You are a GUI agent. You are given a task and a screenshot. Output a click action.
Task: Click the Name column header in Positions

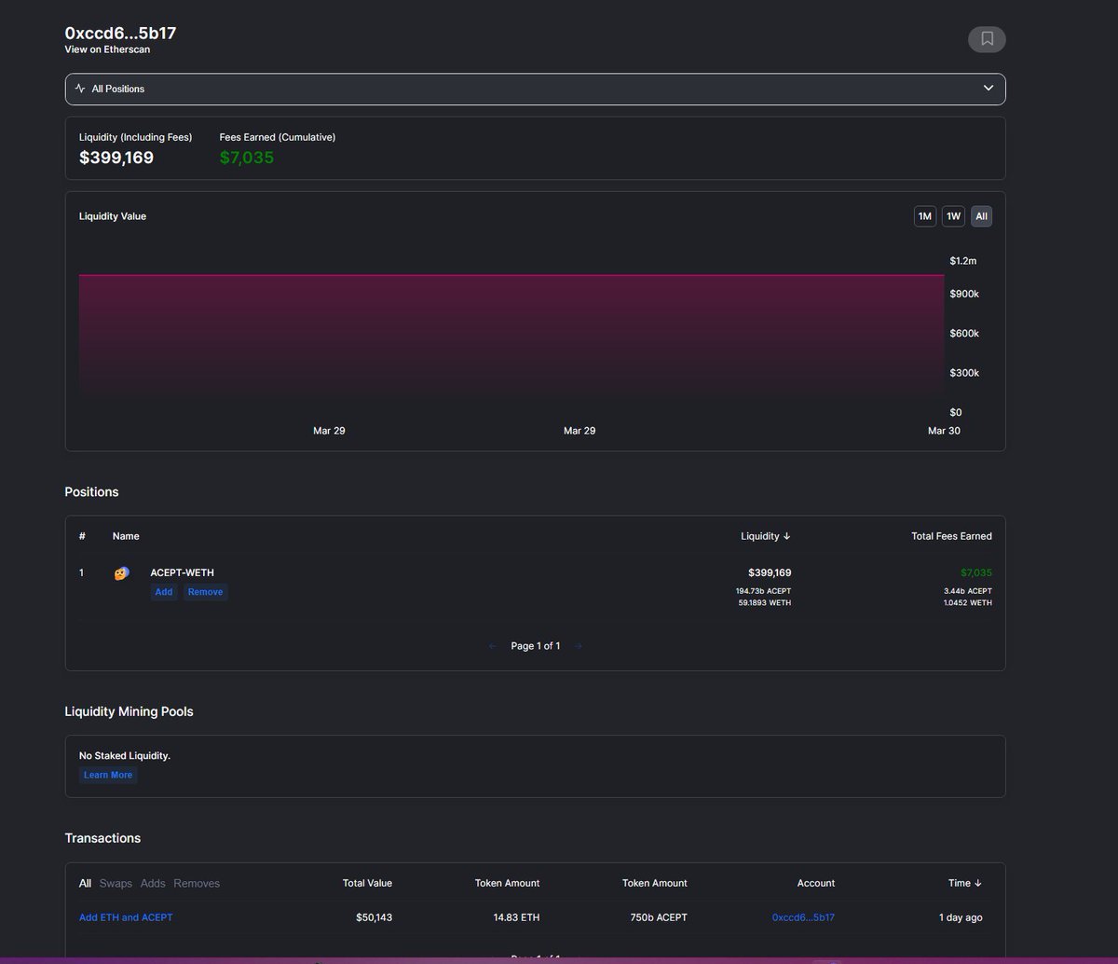pos(126,536)
